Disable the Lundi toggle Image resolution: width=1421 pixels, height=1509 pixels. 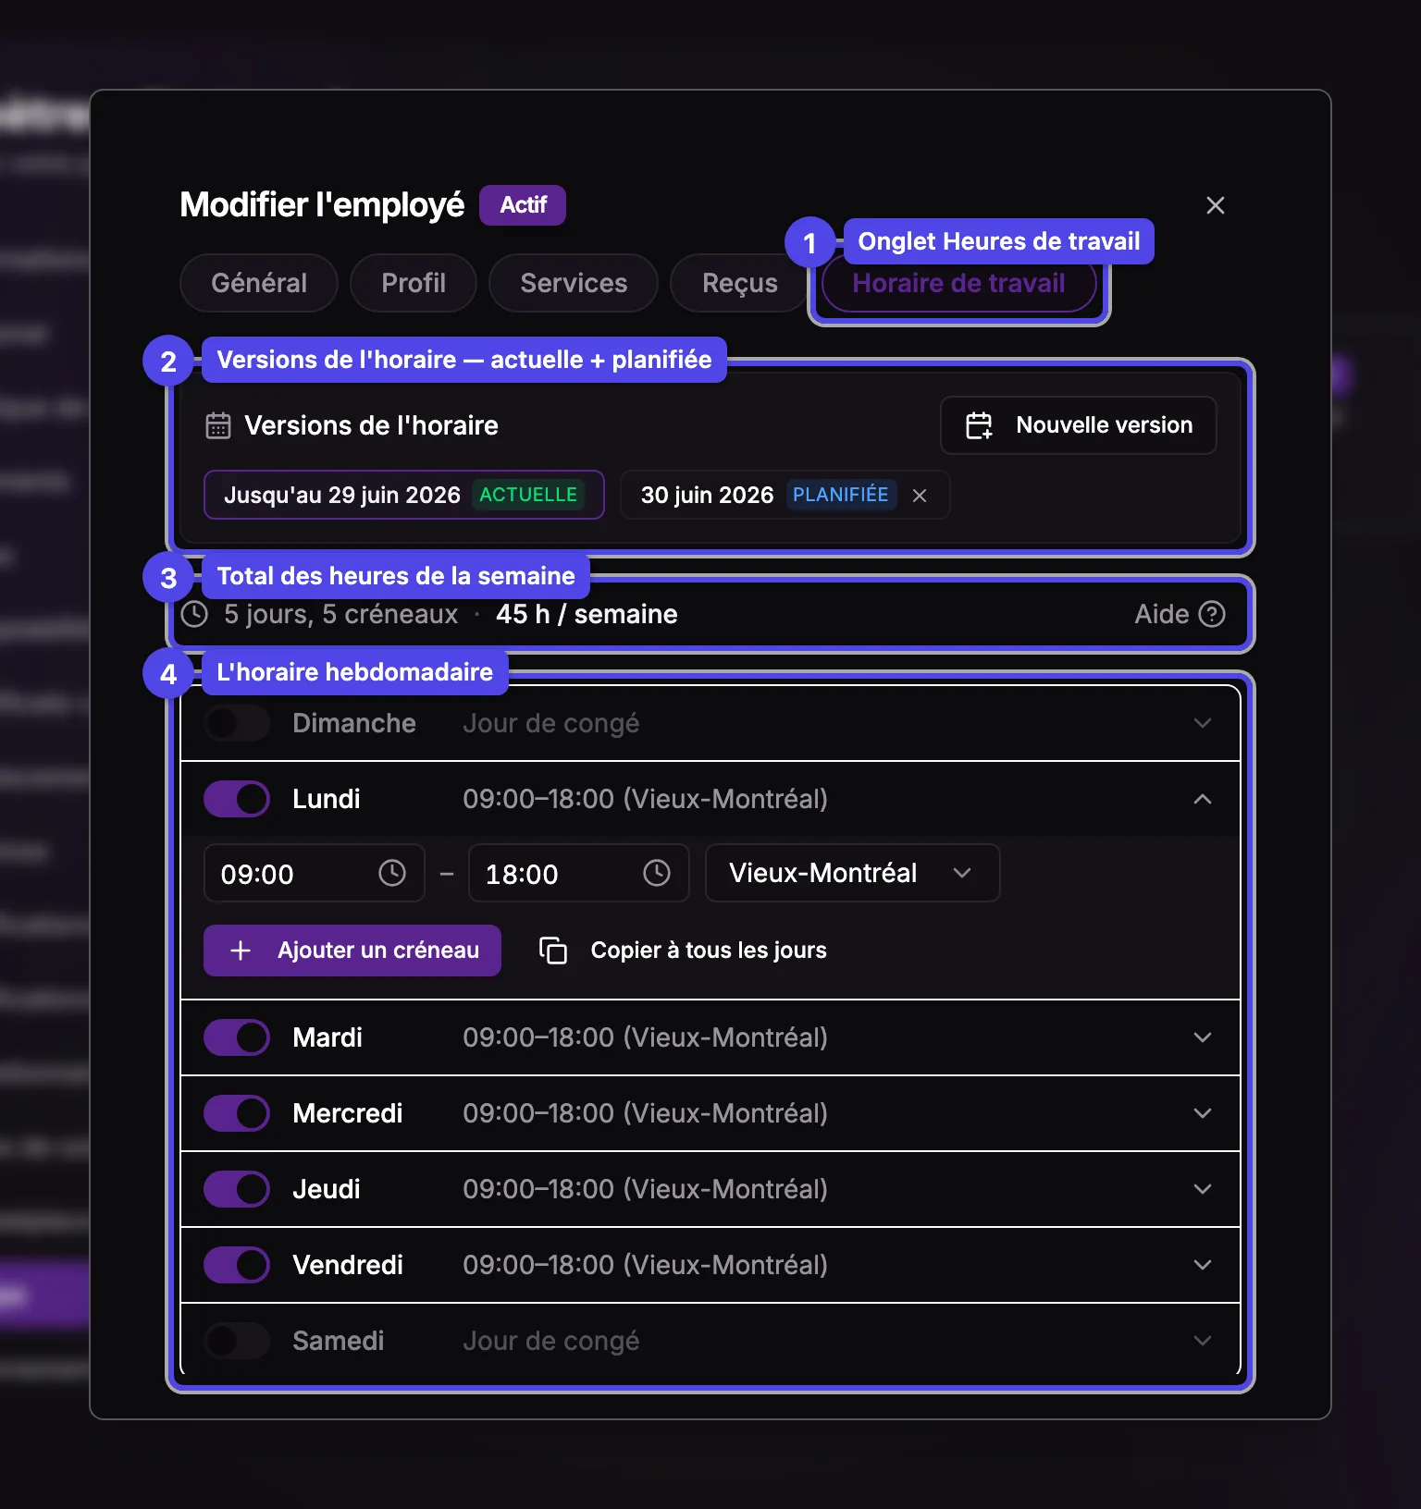(x=237, y=799)
